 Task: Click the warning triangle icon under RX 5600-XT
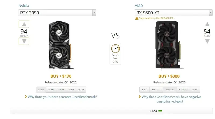tap(137, 18)
